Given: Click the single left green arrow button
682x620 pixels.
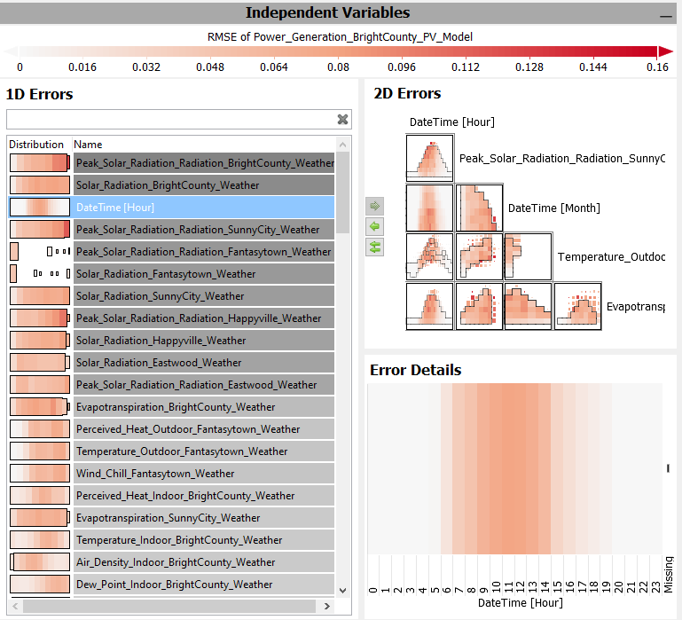Looking at the screenshot, I should click(x=375, y=226).
